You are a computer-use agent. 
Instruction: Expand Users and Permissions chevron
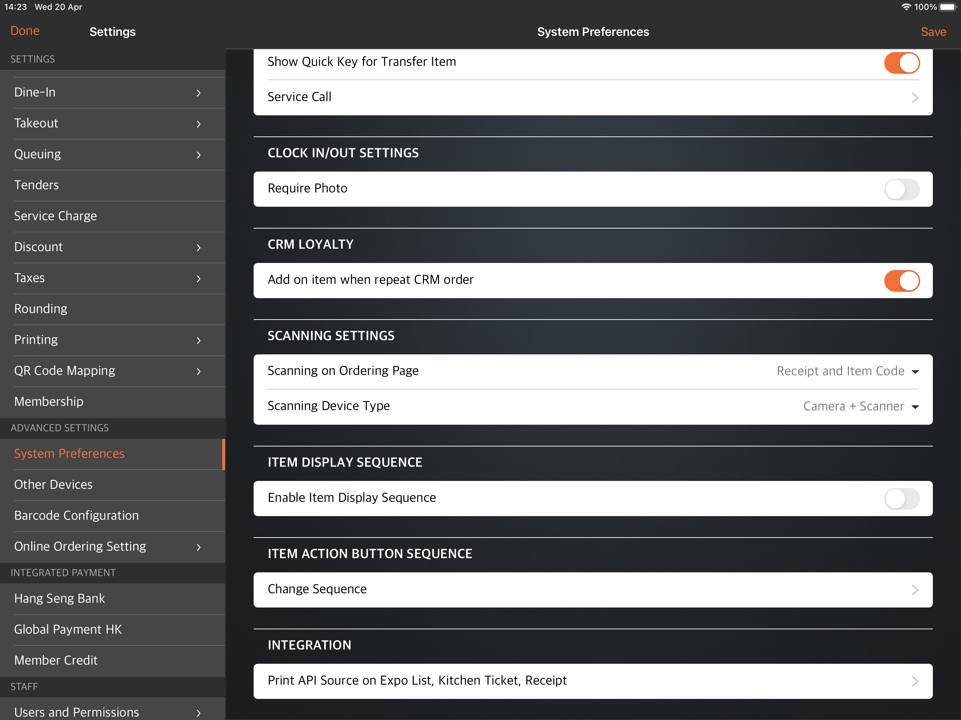point(198,713)
